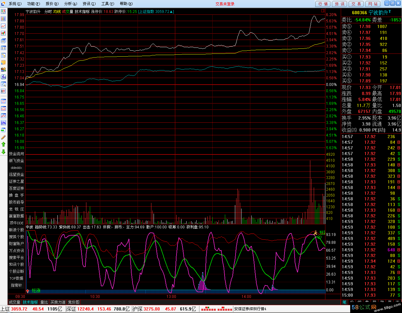Viewport: 402px width, 313px height.
Task: Click the ddeddx sidebar link
Action: [x=16, y=168]
